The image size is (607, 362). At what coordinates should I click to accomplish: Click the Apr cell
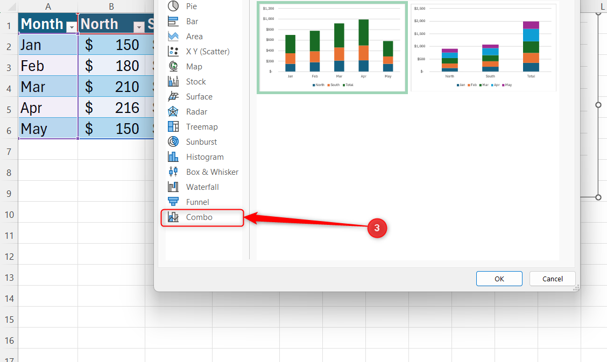(x=48, y=107)
